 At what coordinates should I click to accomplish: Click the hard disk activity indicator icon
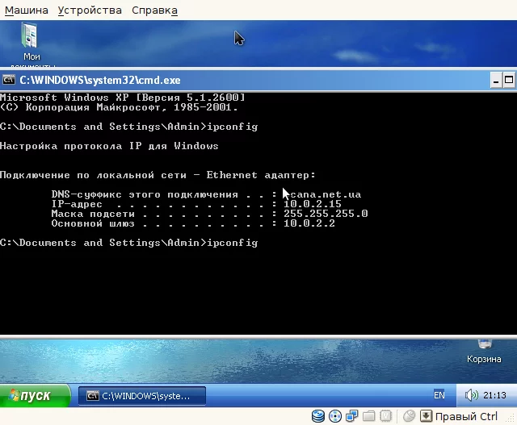pyautogui.click(x=317, y=416)
